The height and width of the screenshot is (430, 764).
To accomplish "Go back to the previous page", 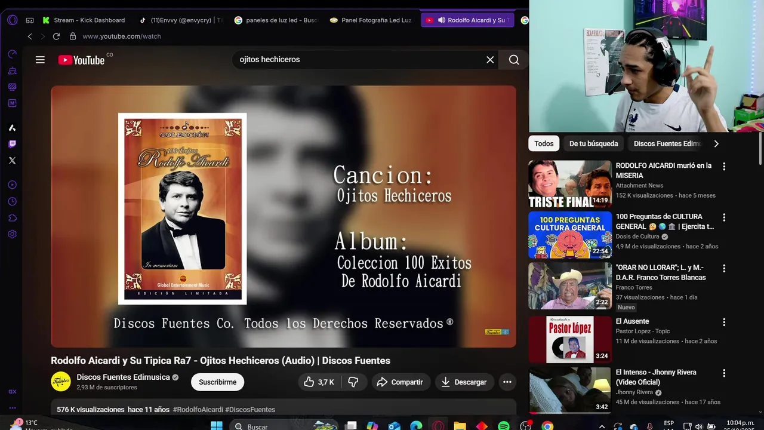I will click(x=30, y=36).
